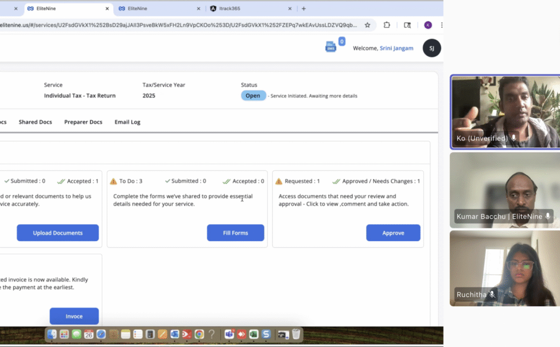Open the Chrome three-dot menu
The image size is (560, 347).
[441, 25]
